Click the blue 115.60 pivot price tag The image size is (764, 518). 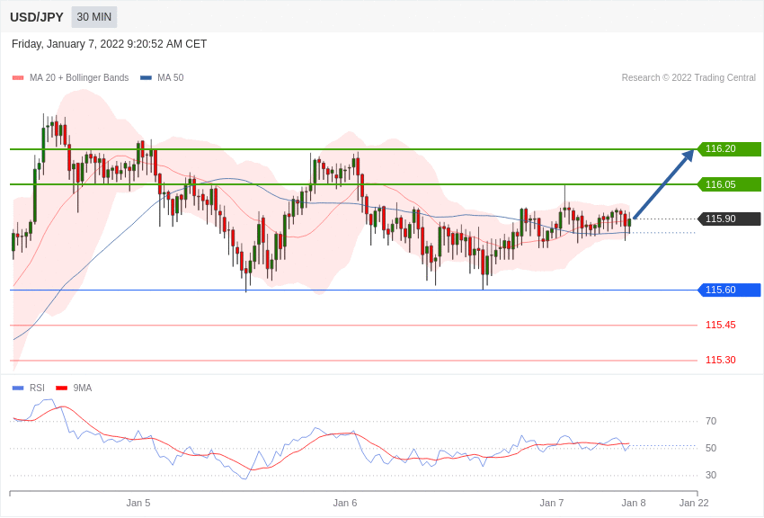[x=729, y=290]
